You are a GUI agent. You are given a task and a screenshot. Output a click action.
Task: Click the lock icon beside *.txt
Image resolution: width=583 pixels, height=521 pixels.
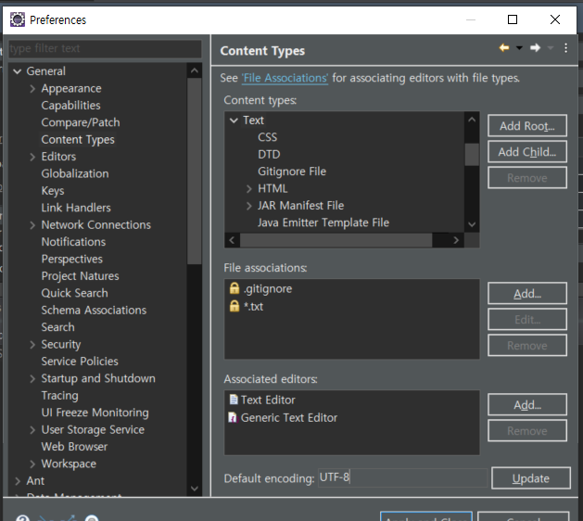click(x=234, y=306)
